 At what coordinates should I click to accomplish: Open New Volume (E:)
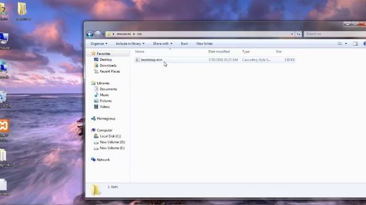112,148
